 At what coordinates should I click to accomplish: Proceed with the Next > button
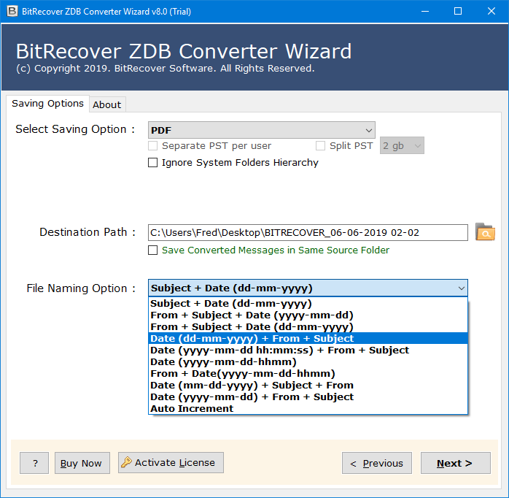coord(456,463)
